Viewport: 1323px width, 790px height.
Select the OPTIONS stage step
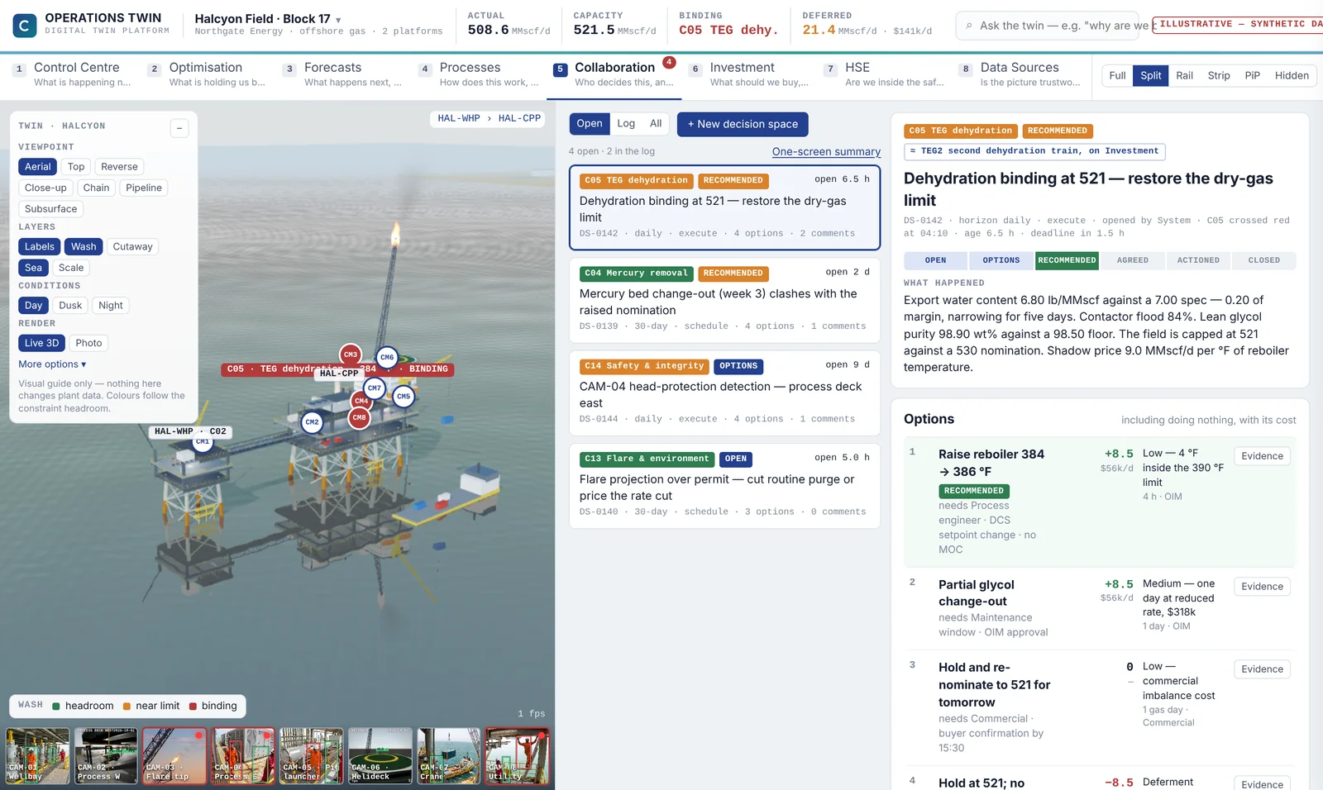pyautogui.click(x=1001, y=260)
